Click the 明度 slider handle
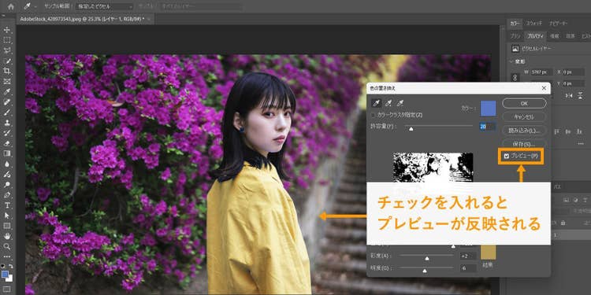Screen dimensions: 591x295 pyautogui.click(x=425, y=271)
